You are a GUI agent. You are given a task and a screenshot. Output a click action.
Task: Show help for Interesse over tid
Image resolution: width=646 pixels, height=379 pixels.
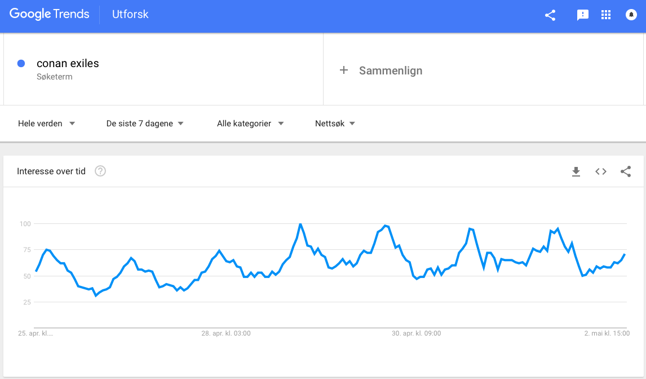point(100,171)
